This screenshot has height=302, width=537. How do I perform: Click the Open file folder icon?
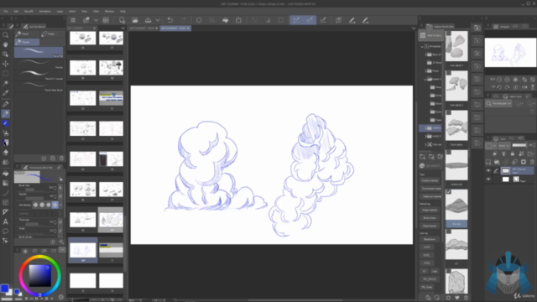pyautogui.click(x=135, y=20)
